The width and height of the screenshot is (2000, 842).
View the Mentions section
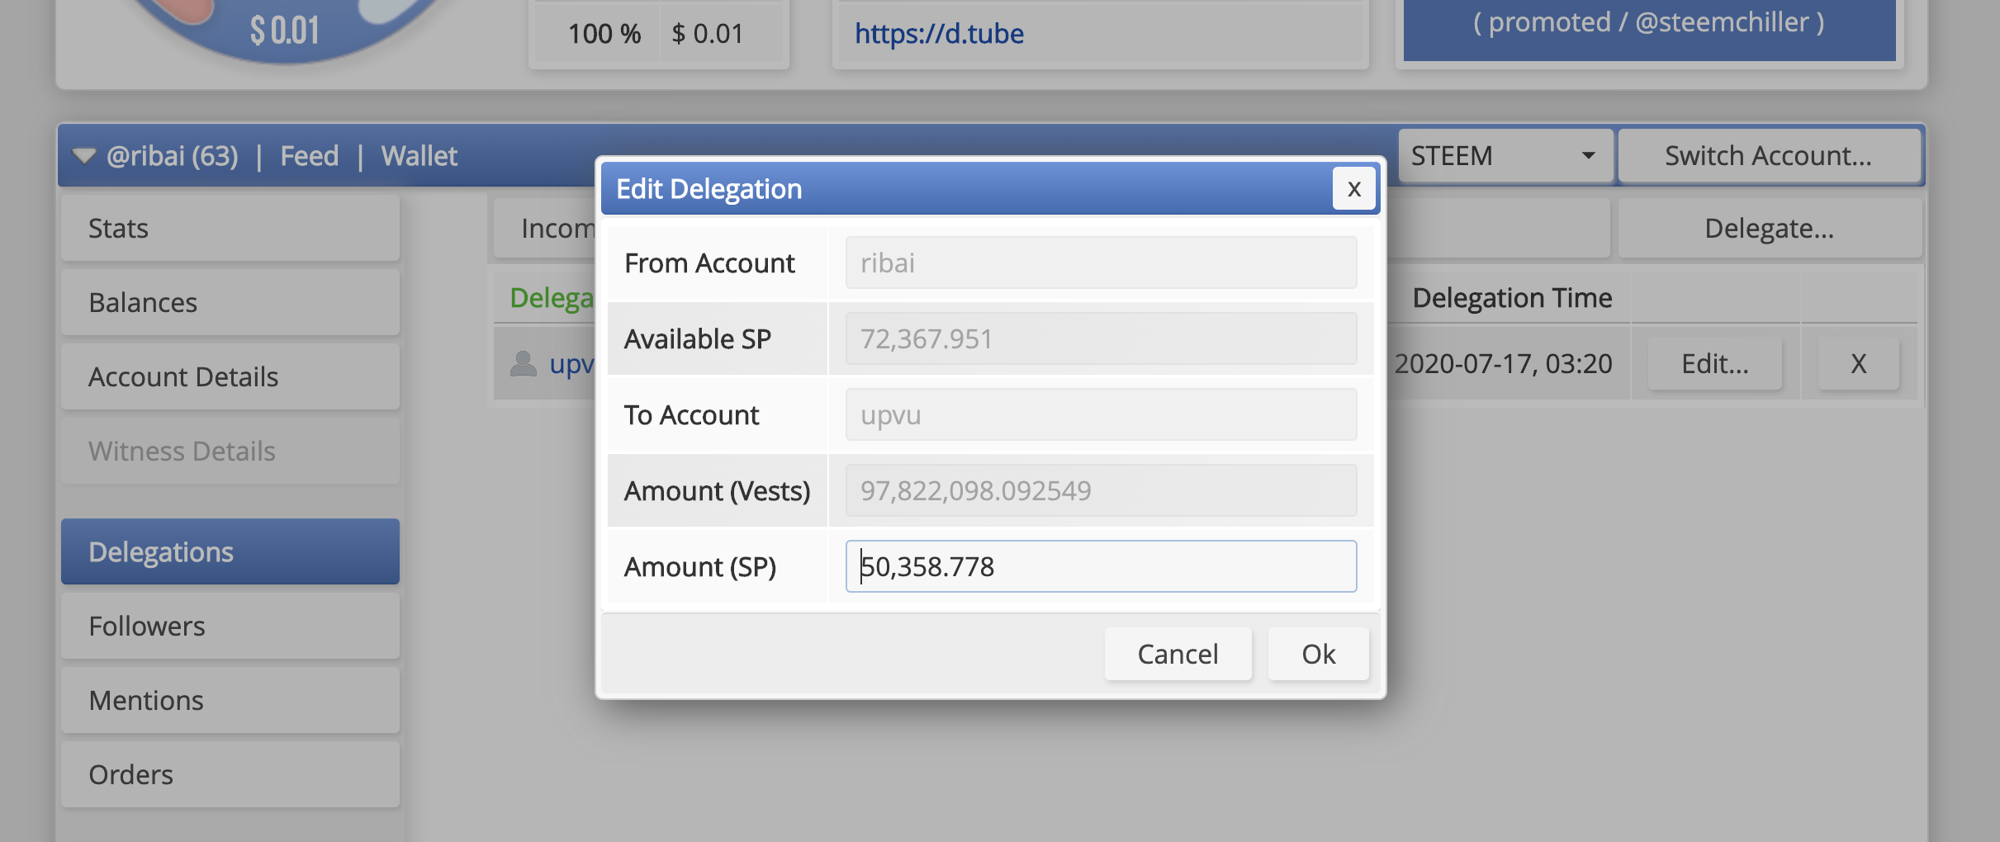point(230,700)
